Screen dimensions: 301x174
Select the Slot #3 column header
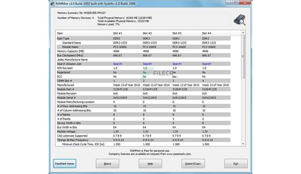[x=177, y=33]
